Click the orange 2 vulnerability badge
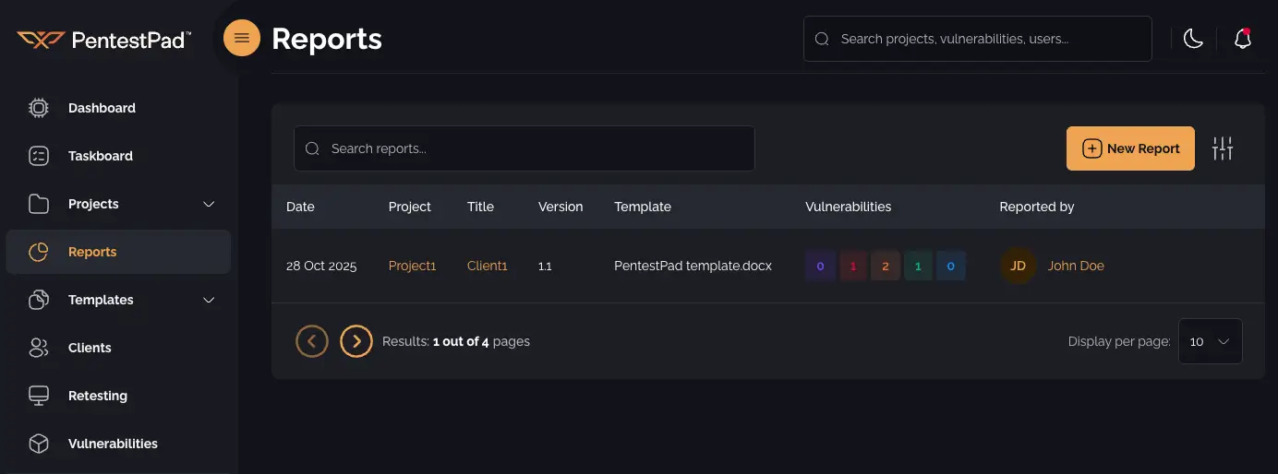Image resolution: width=1278 pixels, height=474 pixels. tap(886, 266)
